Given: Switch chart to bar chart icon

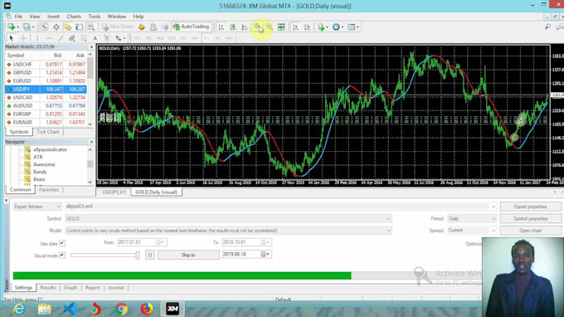Looking at the screenshot, I should pos(221,27).
